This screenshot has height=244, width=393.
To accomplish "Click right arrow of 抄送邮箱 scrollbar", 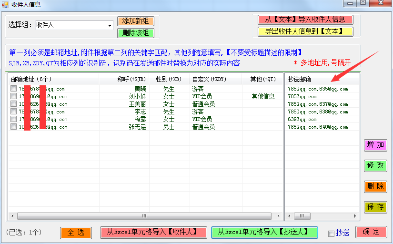I will (x=355, y=216).
